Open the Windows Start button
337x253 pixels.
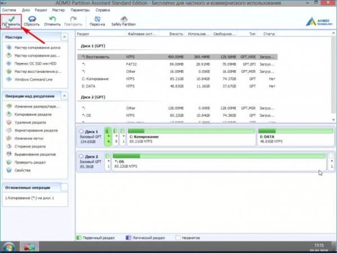tap(9, 247)
